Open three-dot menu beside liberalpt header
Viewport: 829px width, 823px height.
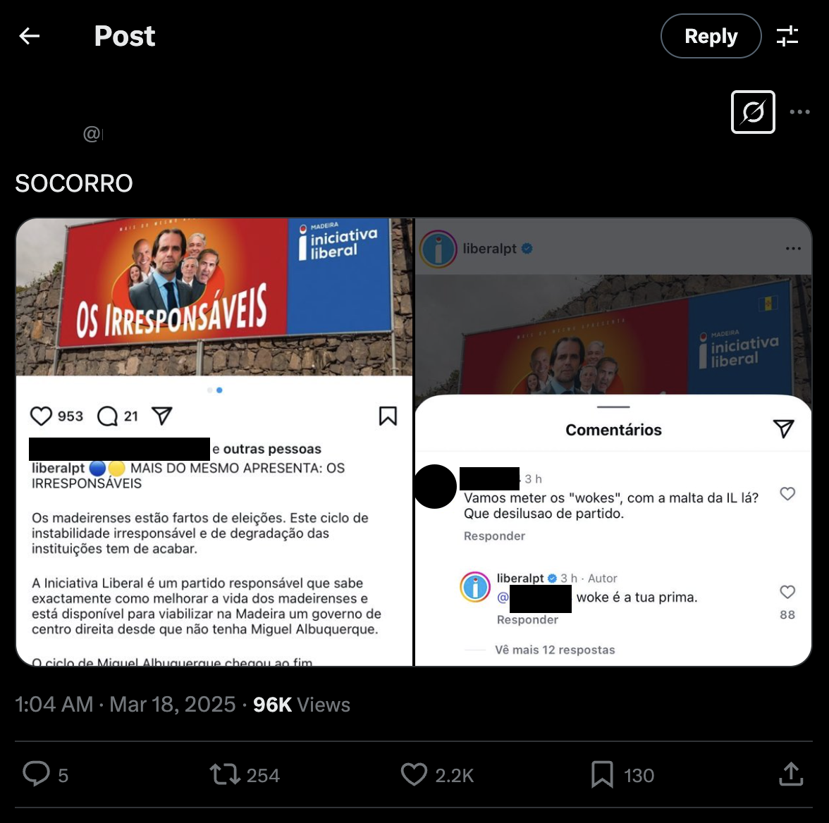[x=793, y=249]
